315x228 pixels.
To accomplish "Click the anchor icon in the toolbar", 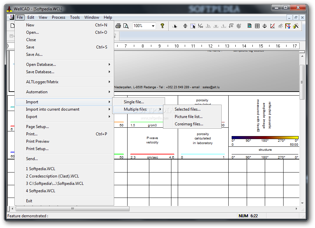I will (265, 26).
